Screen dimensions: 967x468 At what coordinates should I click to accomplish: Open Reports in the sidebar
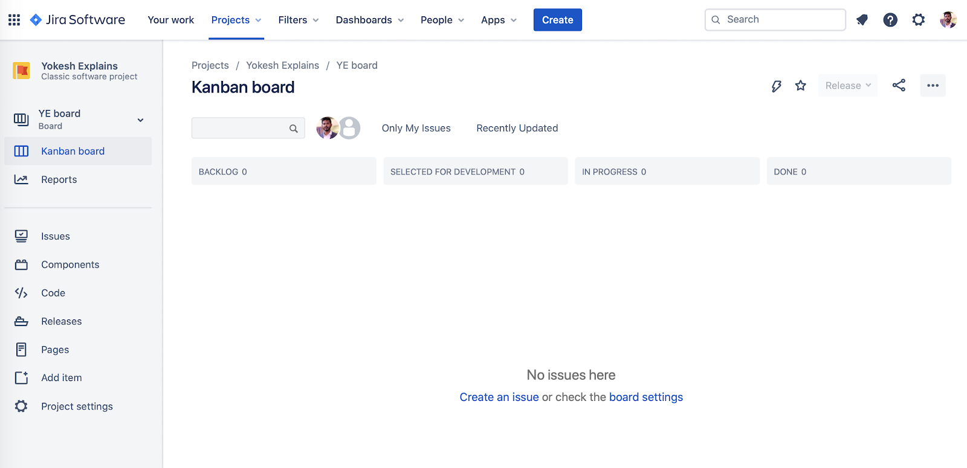(78, 179)
